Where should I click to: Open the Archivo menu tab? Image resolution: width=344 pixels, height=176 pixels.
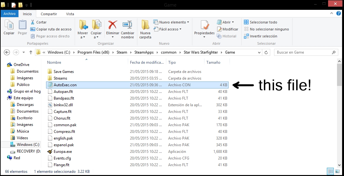point(10,14)
